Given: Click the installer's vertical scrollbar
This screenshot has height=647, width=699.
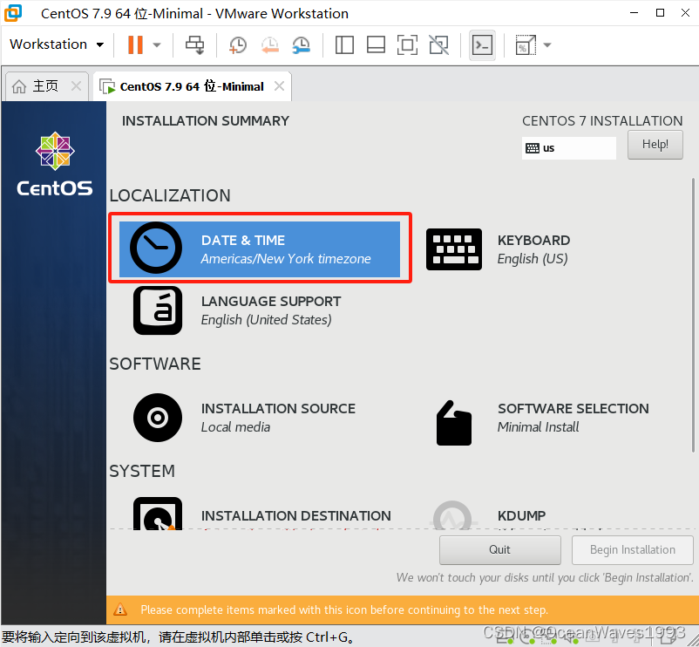Looking at the screenshot, I should pyautogui.click(x=692, y=315).
